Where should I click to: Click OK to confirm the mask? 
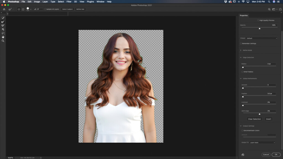pyautogui.click(x=276, y=155)
